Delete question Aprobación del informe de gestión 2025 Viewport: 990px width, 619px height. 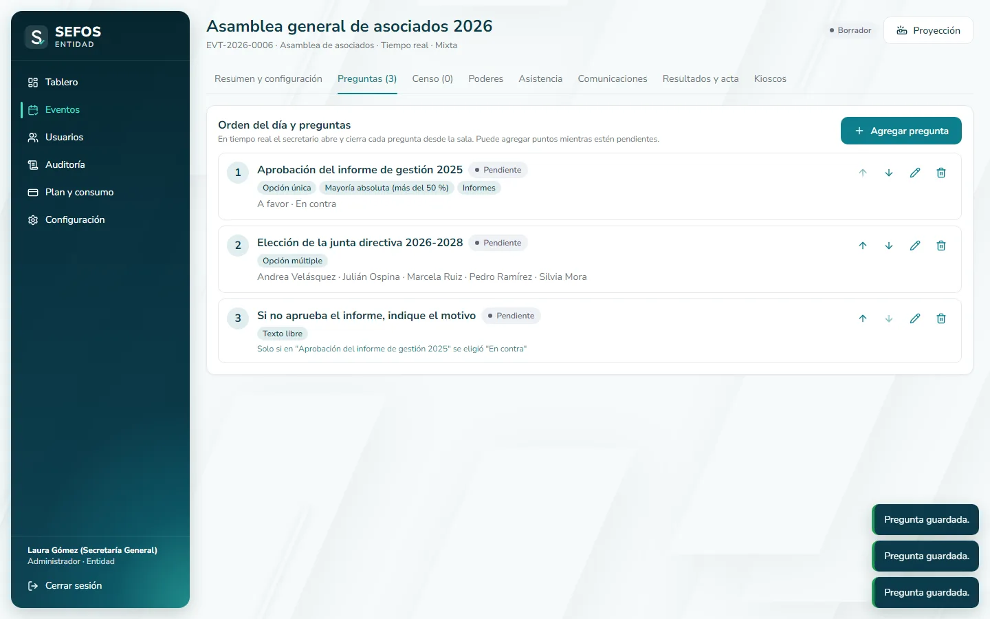(x=941, y=173)
